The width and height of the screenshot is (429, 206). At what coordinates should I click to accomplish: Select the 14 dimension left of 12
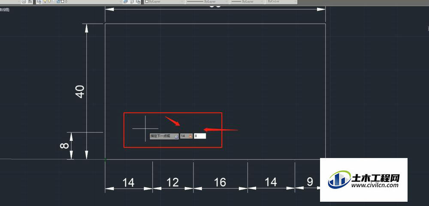tap(128, 182)
